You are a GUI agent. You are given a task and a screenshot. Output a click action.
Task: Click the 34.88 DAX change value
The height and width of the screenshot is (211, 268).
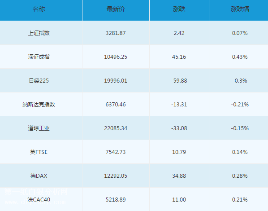tap(179, 176)
